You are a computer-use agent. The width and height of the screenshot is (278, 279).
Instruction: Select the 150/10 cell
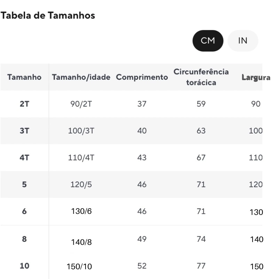(x=79, y=266)
